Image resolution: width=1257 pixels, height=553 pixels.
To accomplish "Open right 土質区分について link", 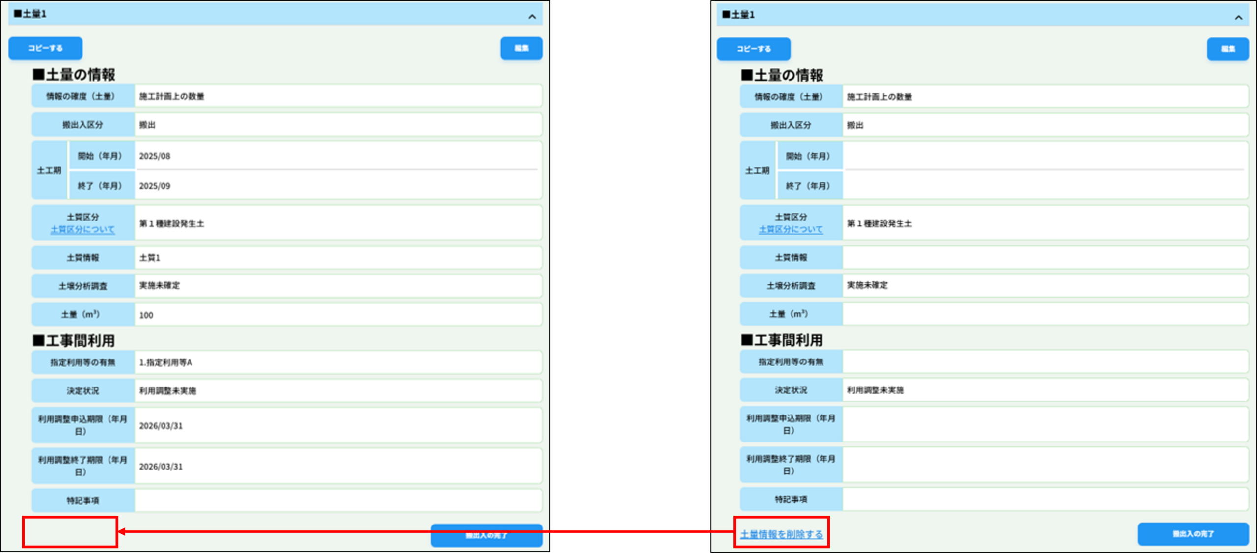I will pos(791,229).
